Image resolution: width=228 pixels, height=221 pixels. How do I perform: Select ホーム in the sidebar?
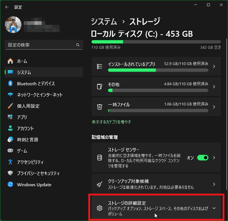tap(22, 61)
